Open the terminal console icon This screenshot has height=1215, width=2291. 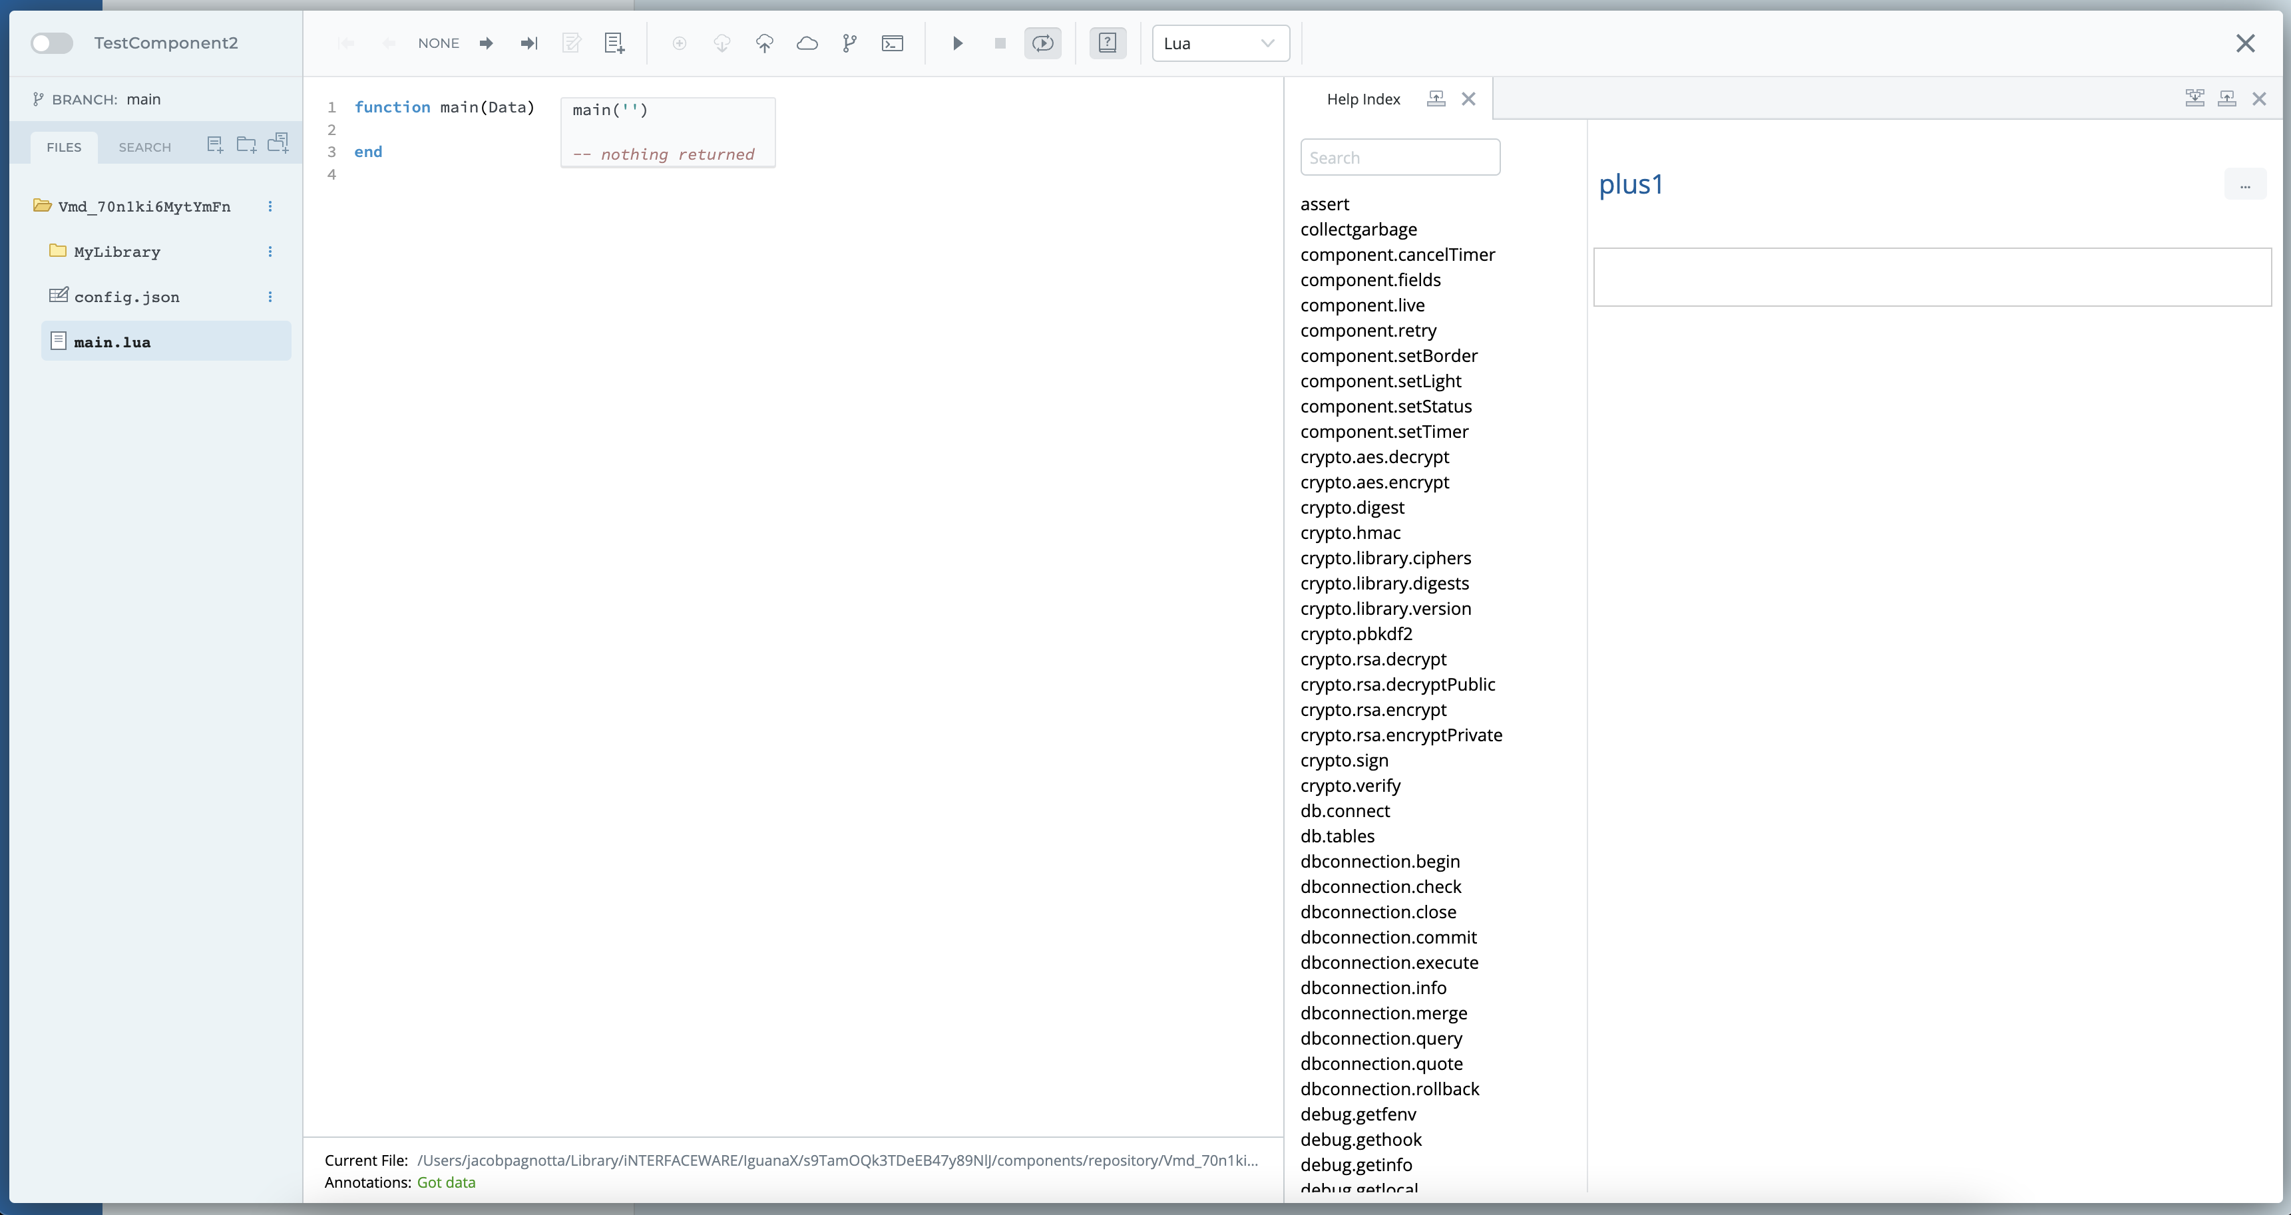(x=892, y=43)
